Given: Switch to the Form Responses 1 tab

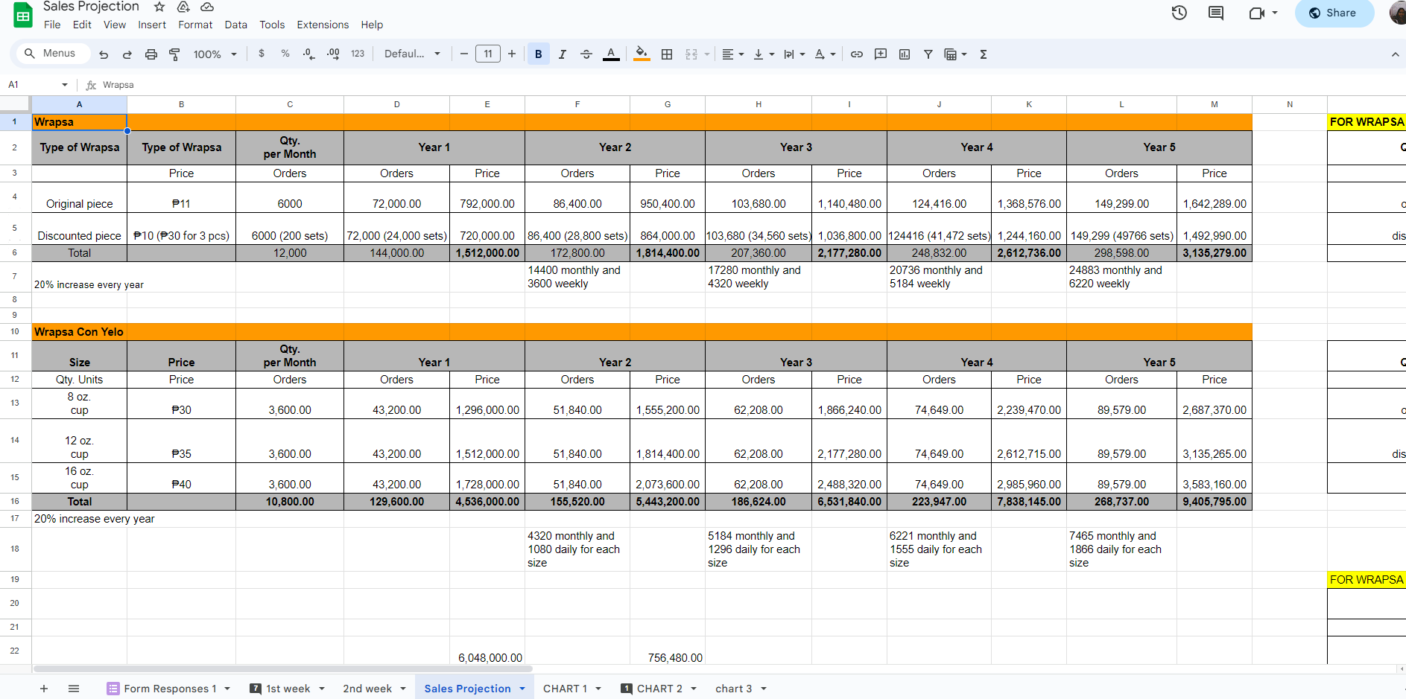Looking at the screenshot, I should [170, 689].
